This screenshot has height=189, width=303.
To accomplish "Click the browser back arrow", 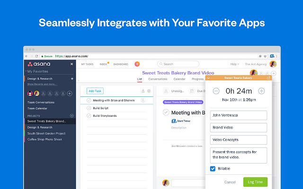I will pos(27,56).
